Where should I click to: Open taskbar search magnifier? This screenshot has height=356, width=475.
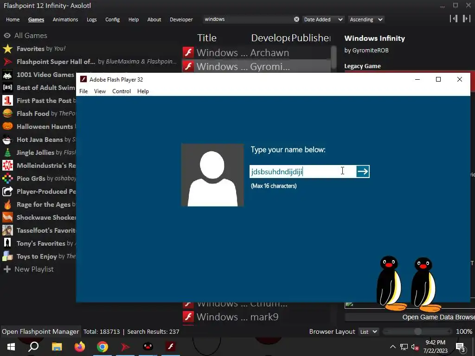(33, 347)
